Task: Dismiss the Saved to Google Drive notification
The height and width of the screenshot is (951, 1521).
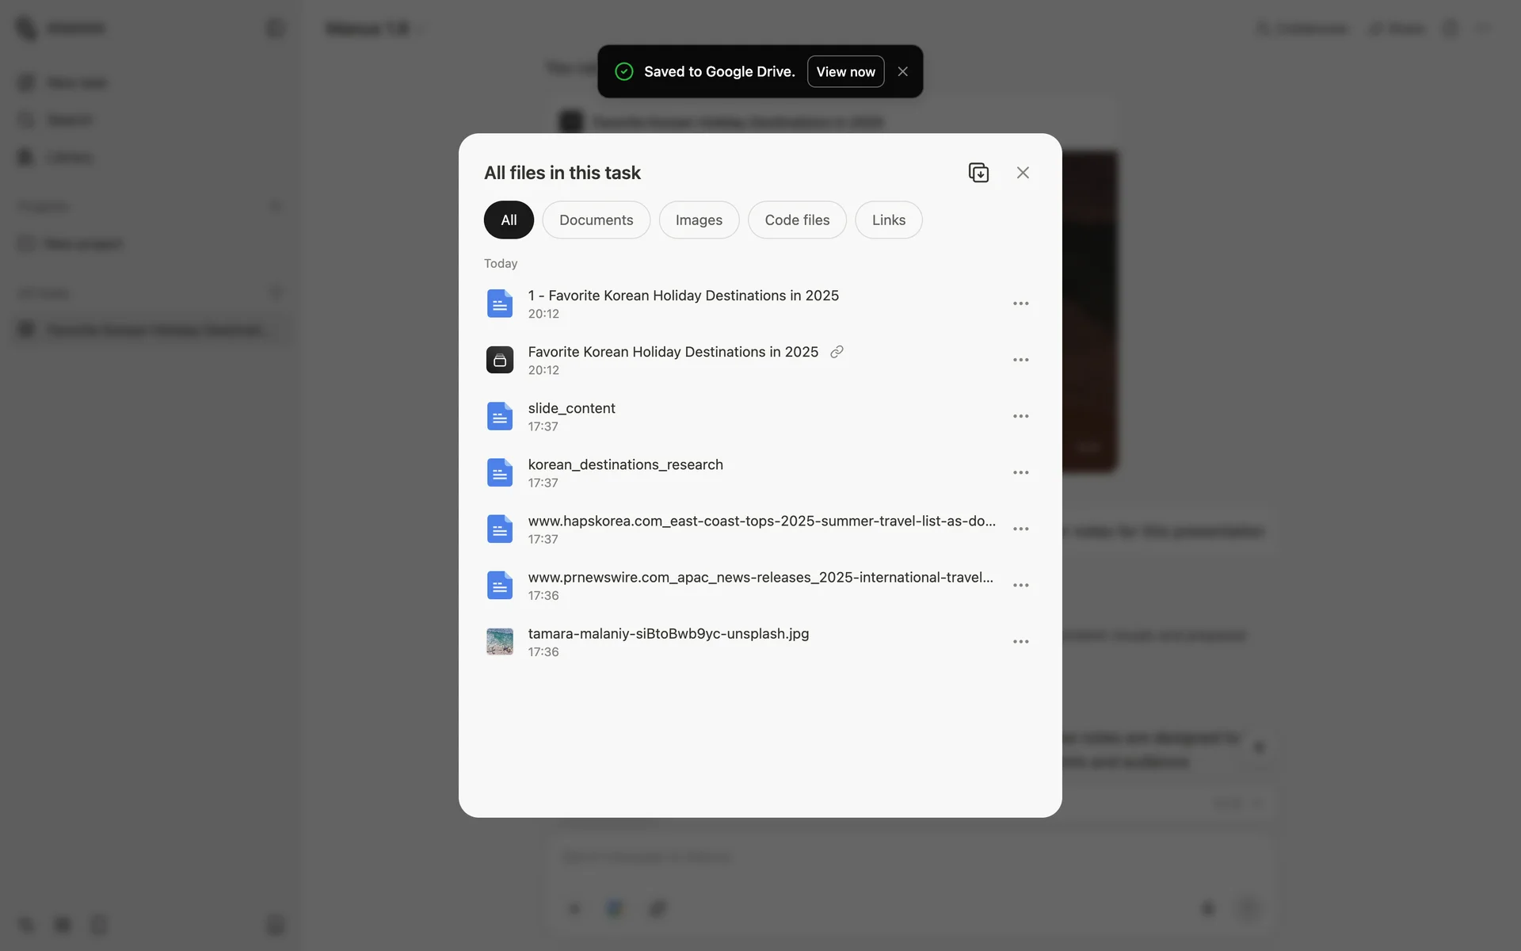Action: [x=902, y=71]
